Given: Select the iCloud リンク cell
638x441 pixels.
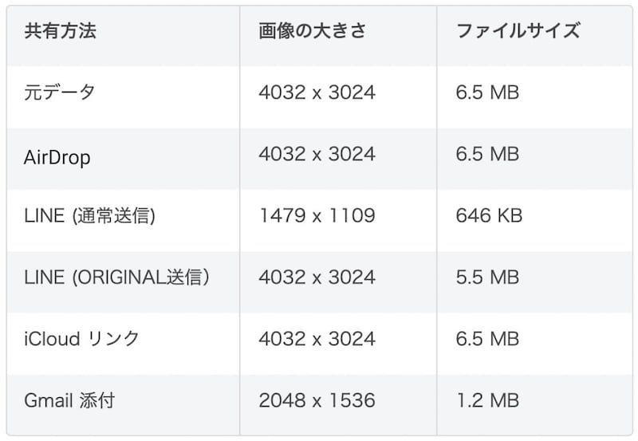Looking at the screenshot, I should [x=81, y=339].
